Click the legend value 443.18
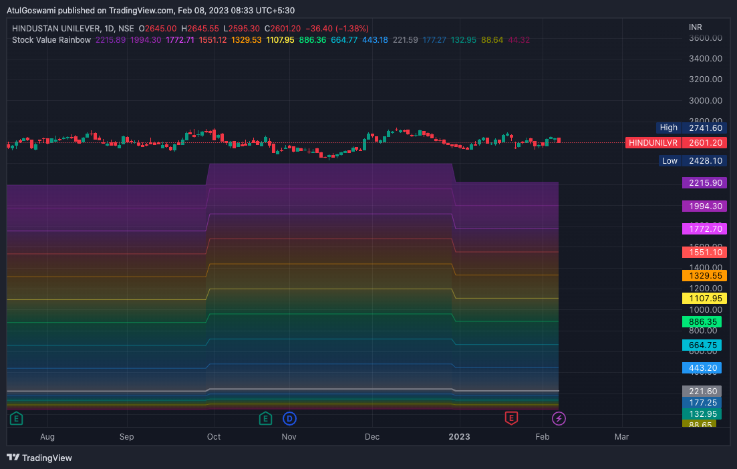The image size is (737, 469). [x=375, y=40]
